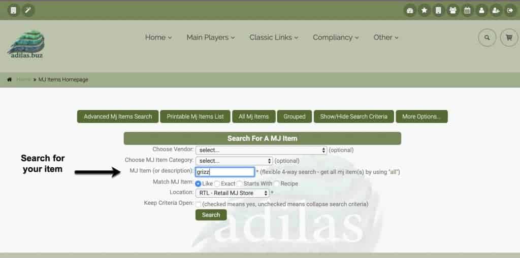Check the Keep Criteria Open checkbox

click(199, 204)
